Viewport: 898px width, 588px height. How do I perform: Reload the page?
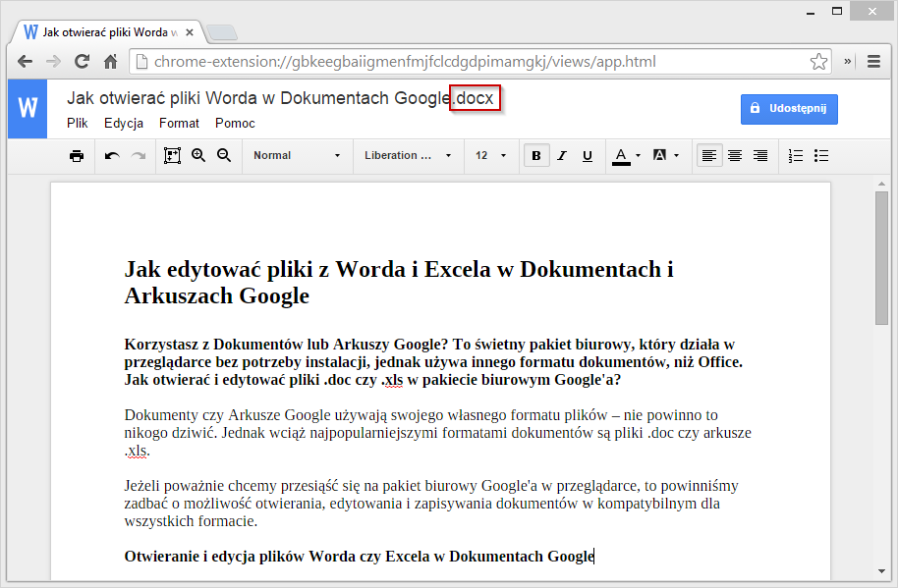click(82, 61)
